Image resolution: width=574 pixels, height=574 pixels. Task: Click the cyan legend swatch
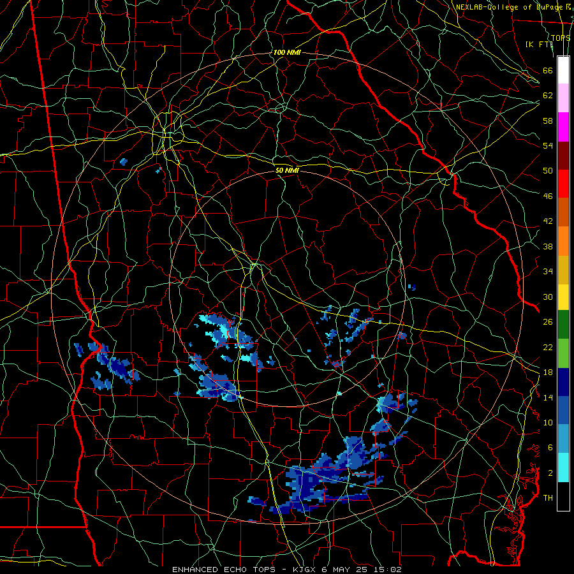click(x=563, y=467)
